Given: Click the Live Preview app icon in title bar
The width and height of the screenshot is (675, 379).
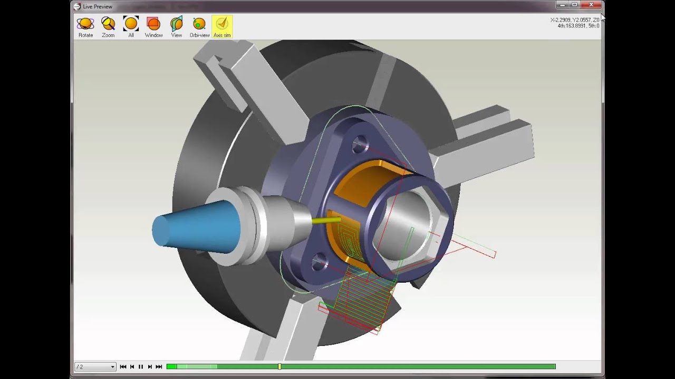Looking at the screenshot, I should pos(77,6).
